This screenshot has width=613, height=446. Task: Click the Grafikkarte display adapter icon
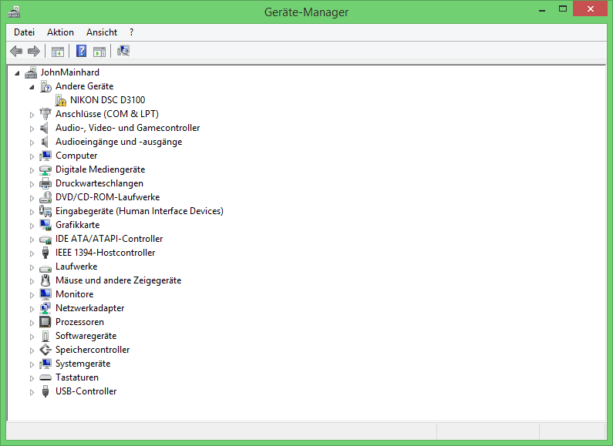(45, 225)
